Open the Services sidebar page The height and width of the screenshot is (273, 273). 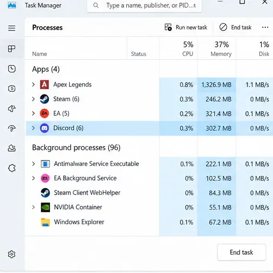pos(11,168)
